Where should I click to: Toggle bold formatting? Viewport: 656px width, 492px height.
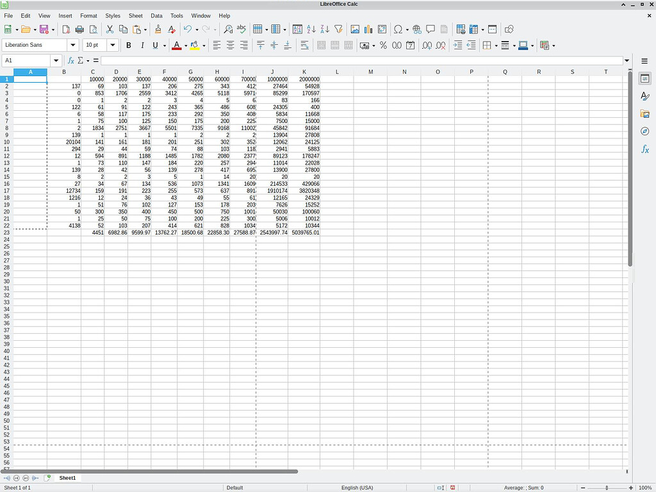[x=128, y=45]
